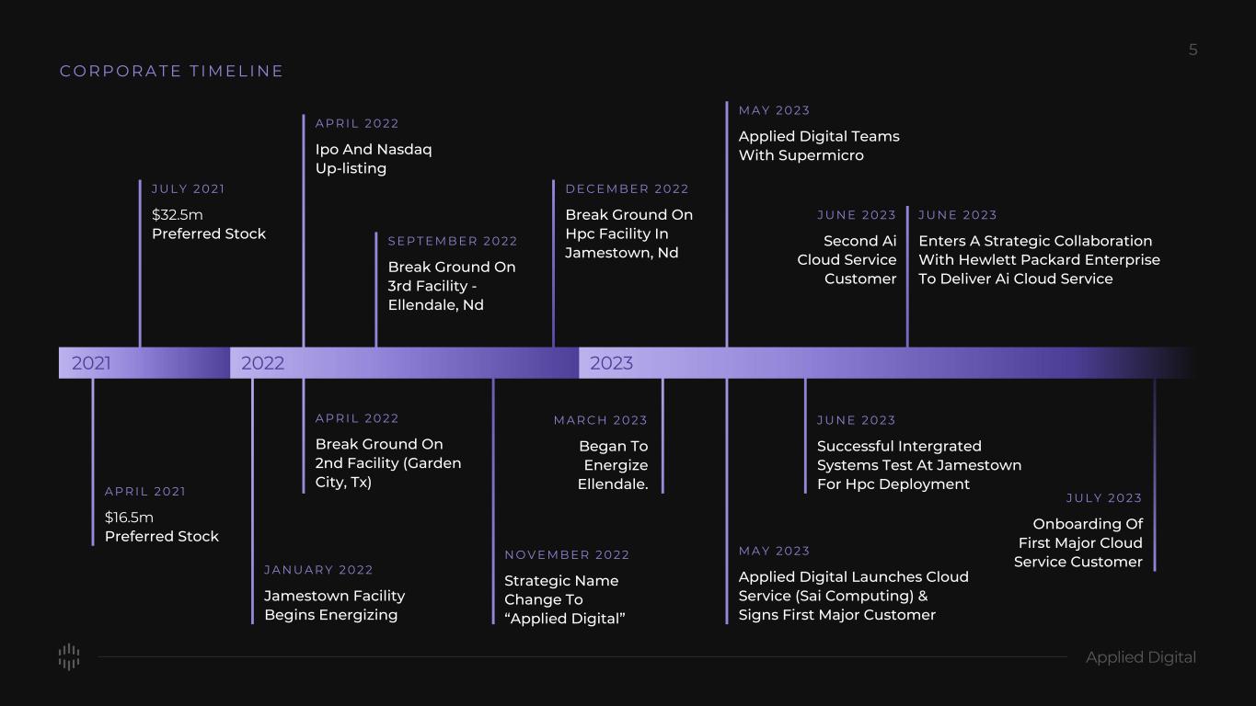Click 'Ipo And Nasdaq Up-listing' text
Screen dimensions: 1256x706
[x=374, y=159]
